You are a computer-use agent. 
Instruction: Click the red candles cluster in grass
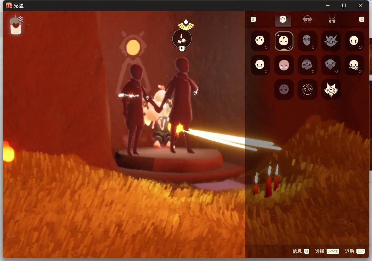pos(266,181)
